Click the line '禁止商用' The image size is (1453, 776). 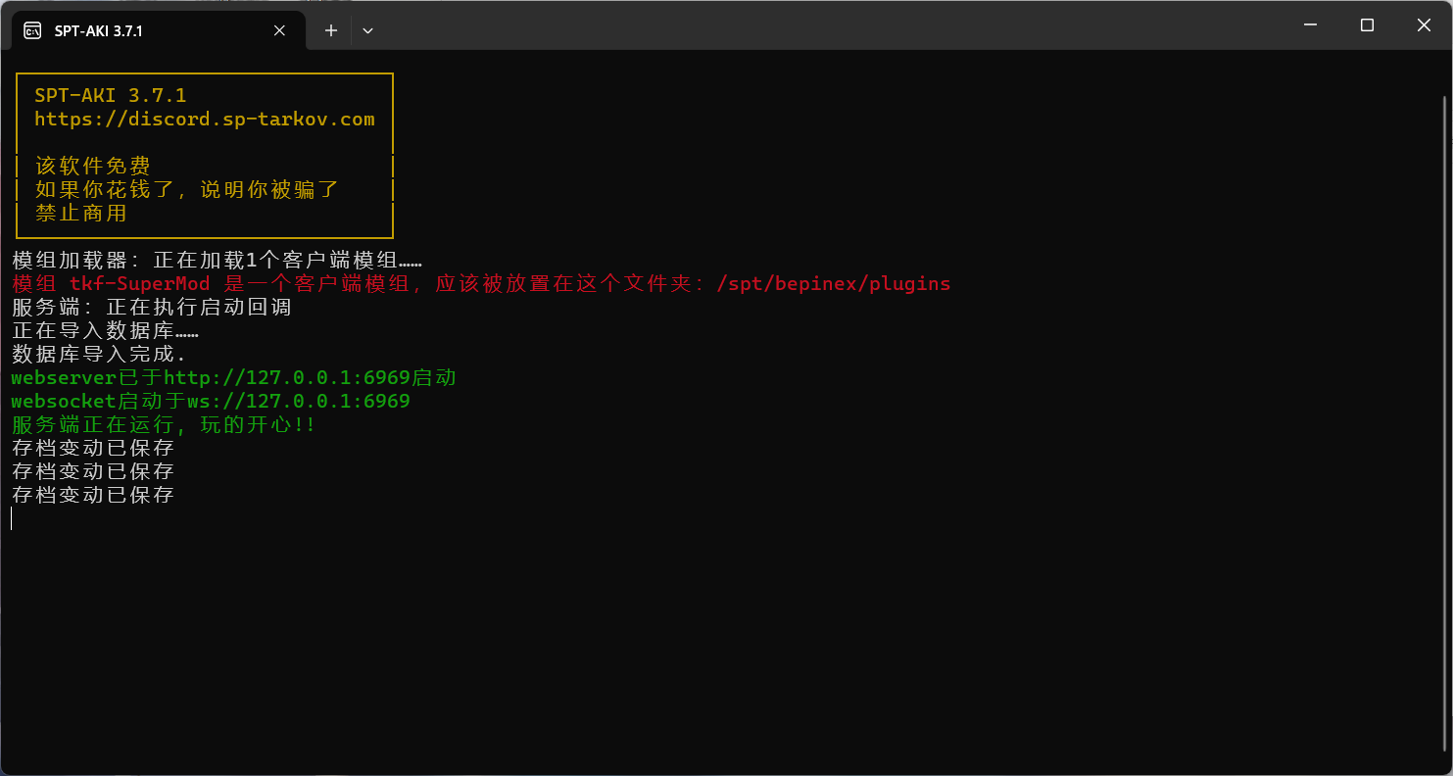81,214
